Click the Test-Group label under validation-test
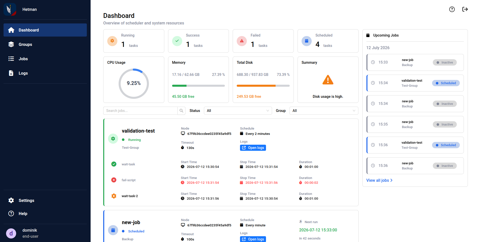480x242 pixels. [x=130, y=147]
